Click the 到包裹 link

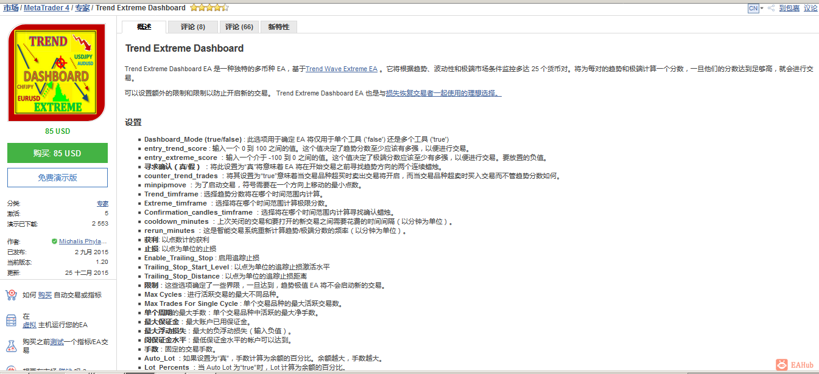point(789,8)
